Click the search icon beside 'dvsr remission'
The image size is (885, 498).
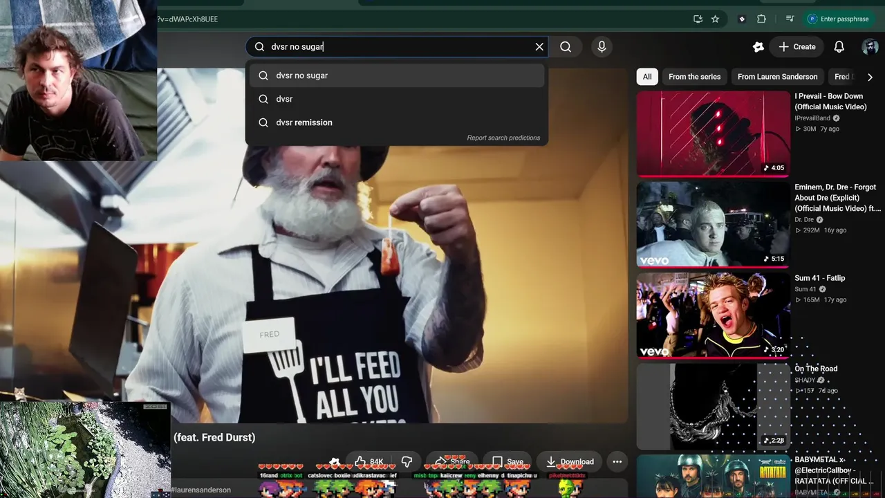[x=263, y=122]
